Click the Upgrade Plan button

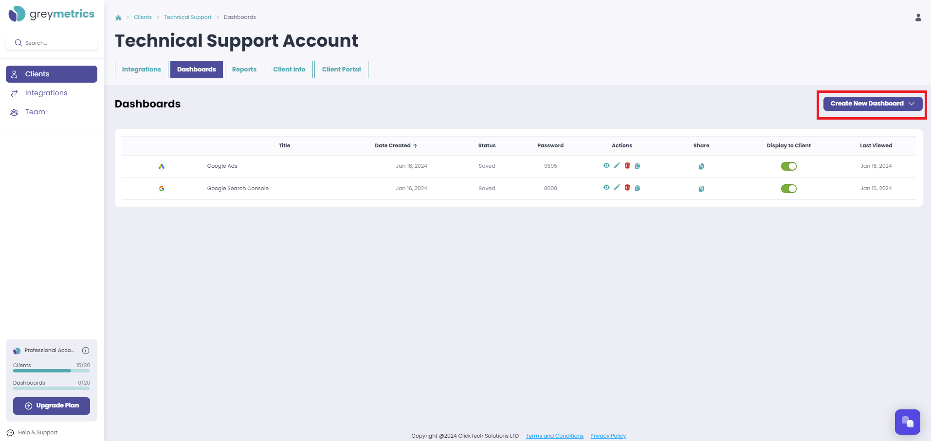click(x=52, y=406)
